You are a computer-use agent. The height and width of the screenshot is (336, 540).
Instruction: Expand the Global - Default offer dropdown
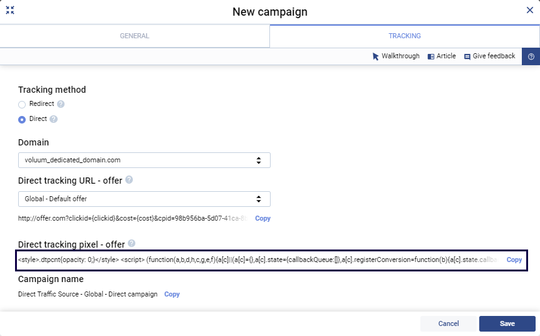(x=144, y=199)
